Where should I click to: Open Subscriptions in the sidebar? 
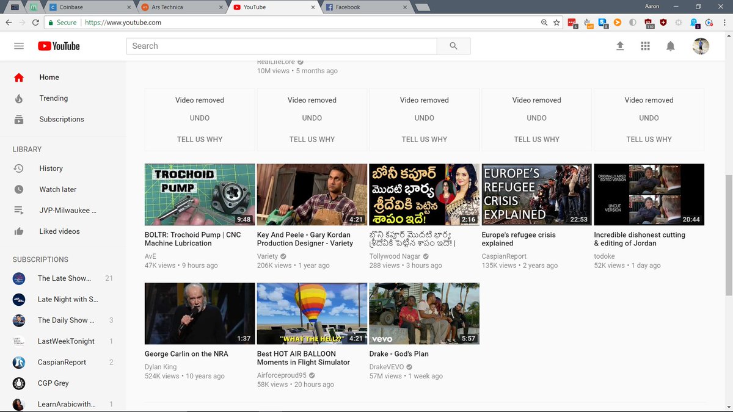pyautogui.click(x=62, y=119)
